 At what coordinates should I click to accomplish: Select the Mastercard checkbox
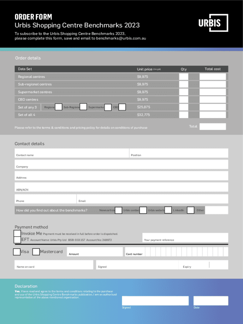(36, 252)
